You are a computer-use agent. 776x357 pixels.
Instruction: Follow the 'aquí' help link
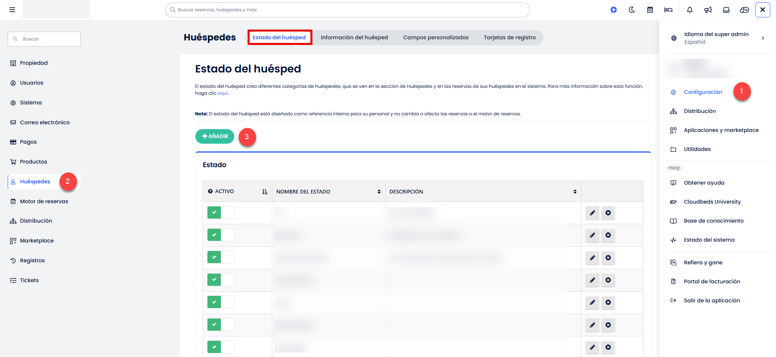point(222,93)
